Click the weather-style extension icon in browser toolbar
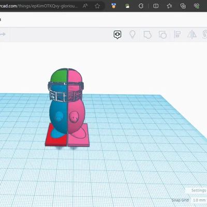This screenshot has width=207, height=207. 127,6
